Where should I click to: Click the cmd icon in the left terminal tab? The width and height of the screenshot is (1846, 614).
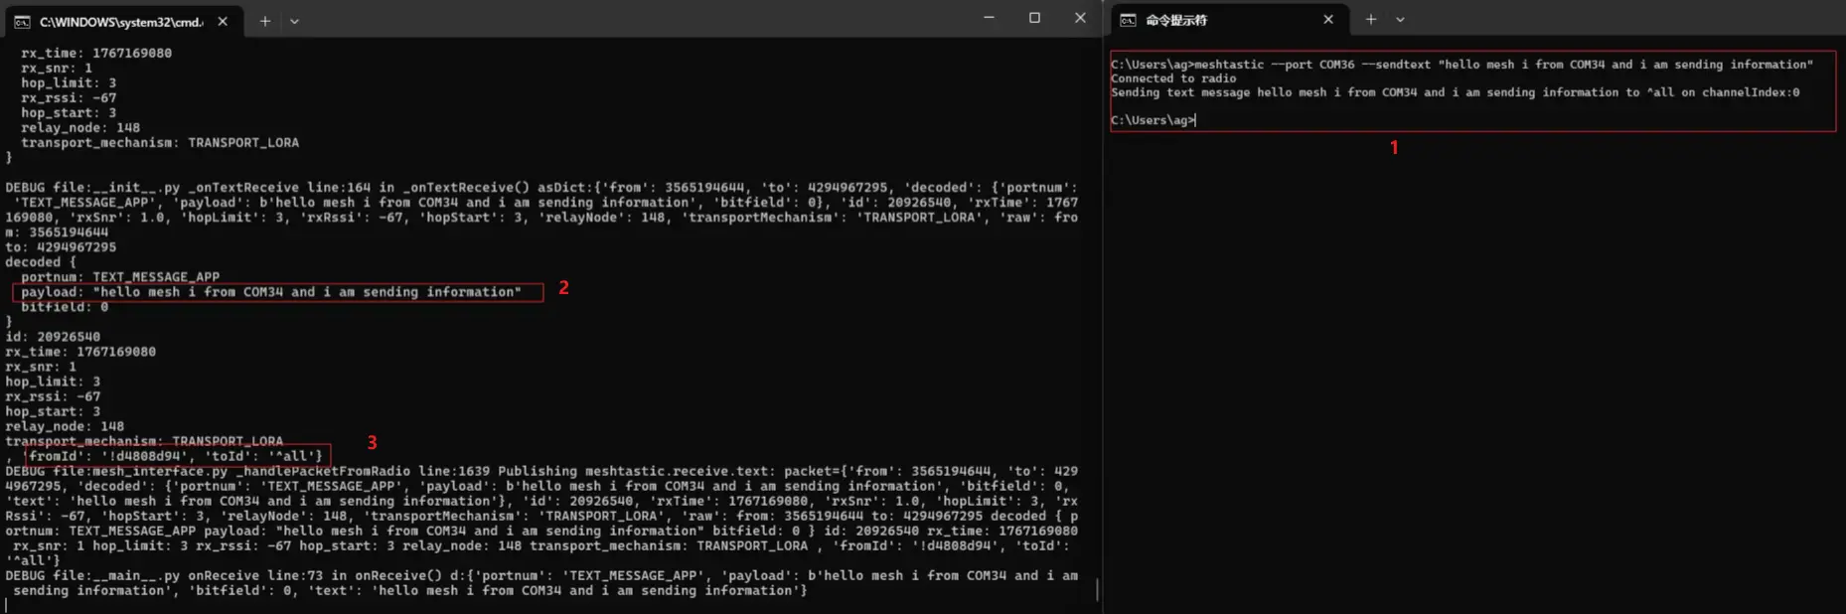(22, 21)
